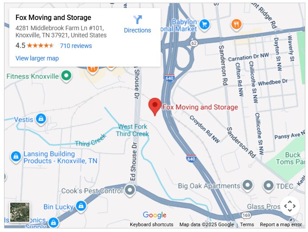Click the Google logo
Viewport: 308px width, 232px height.
[x=154, y=215]
